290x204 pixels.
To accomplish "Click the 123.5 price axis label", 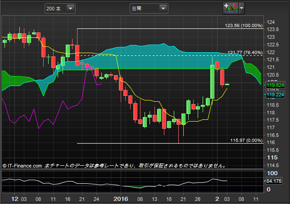I will (x=272, y=30).
